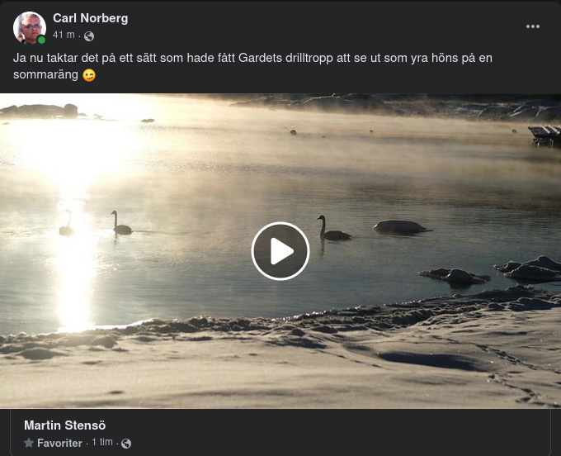
Task: Click the globe icon beside "41 m"
Action: (x=89, y=36)
